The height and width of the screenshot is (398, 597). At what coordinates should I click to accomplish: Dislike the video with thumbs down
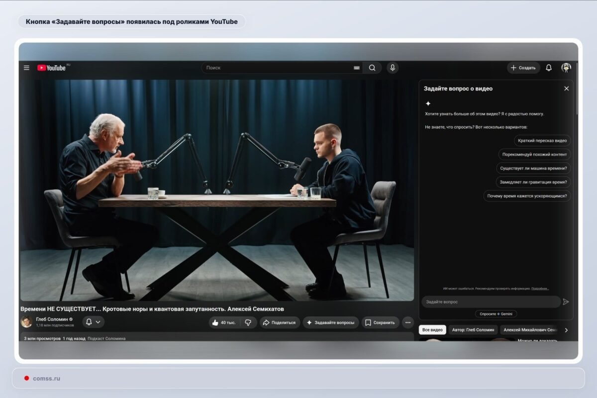(248, 322)
